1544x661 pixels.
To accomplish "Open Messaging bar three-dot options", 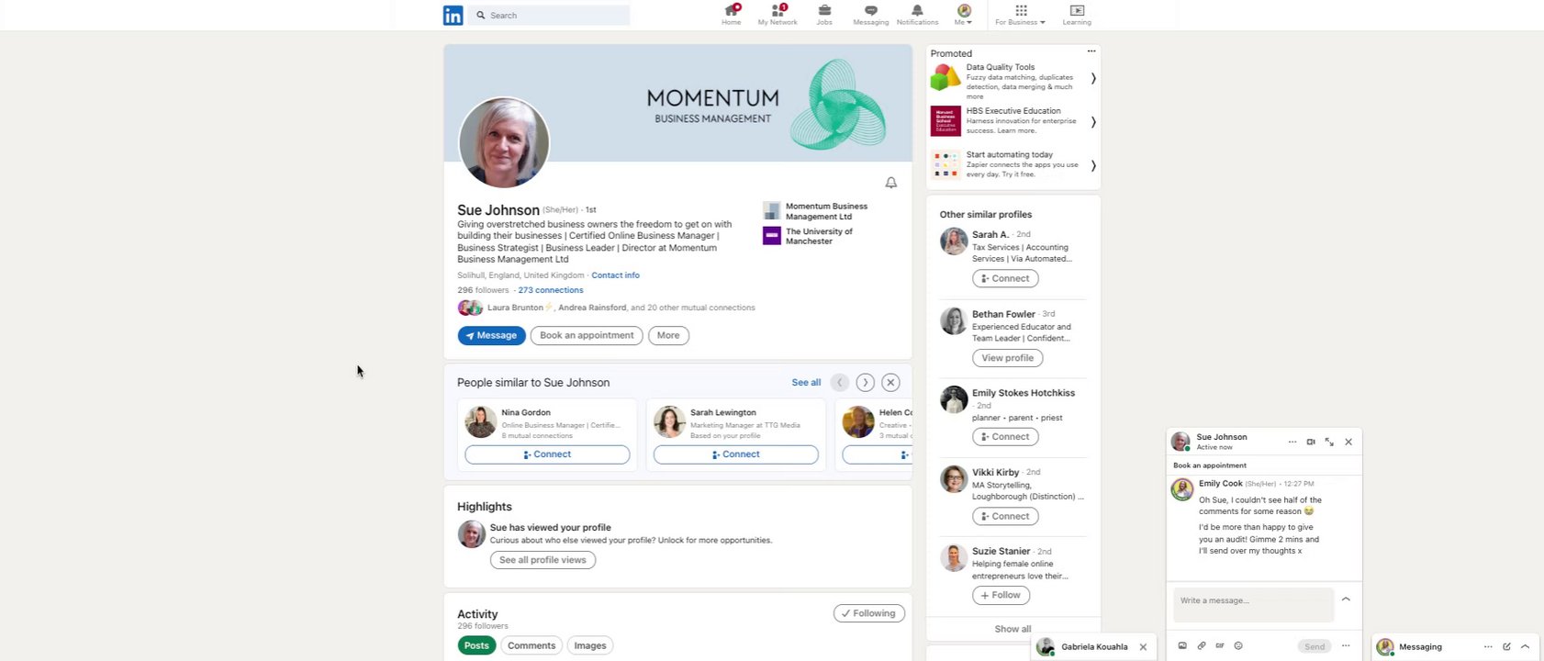I will [1488, 646].
